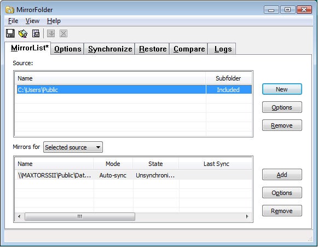Viewport: 318px width, 247px height.
Task: Click the left scroll arrow in the mirror list
Action: 19,216
